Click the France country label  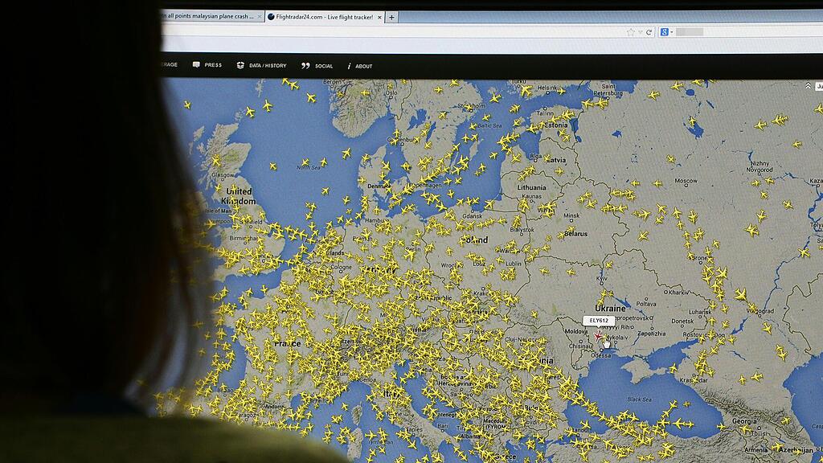288,344
